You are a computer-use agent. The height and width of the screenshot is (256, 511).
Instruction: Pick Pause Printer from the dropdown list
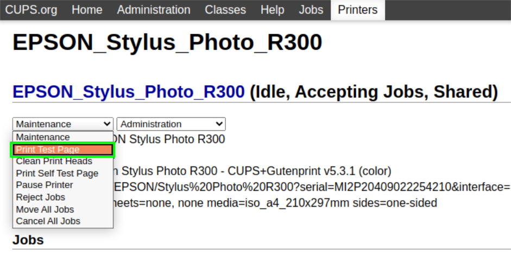(45, 185)
